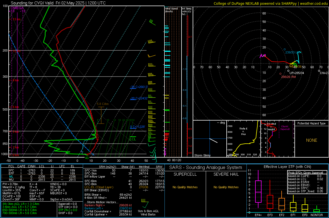Click the Bunkers Left = 239/33 kt line
This screenshot has height=218, width=329.
tap(108, 208)
